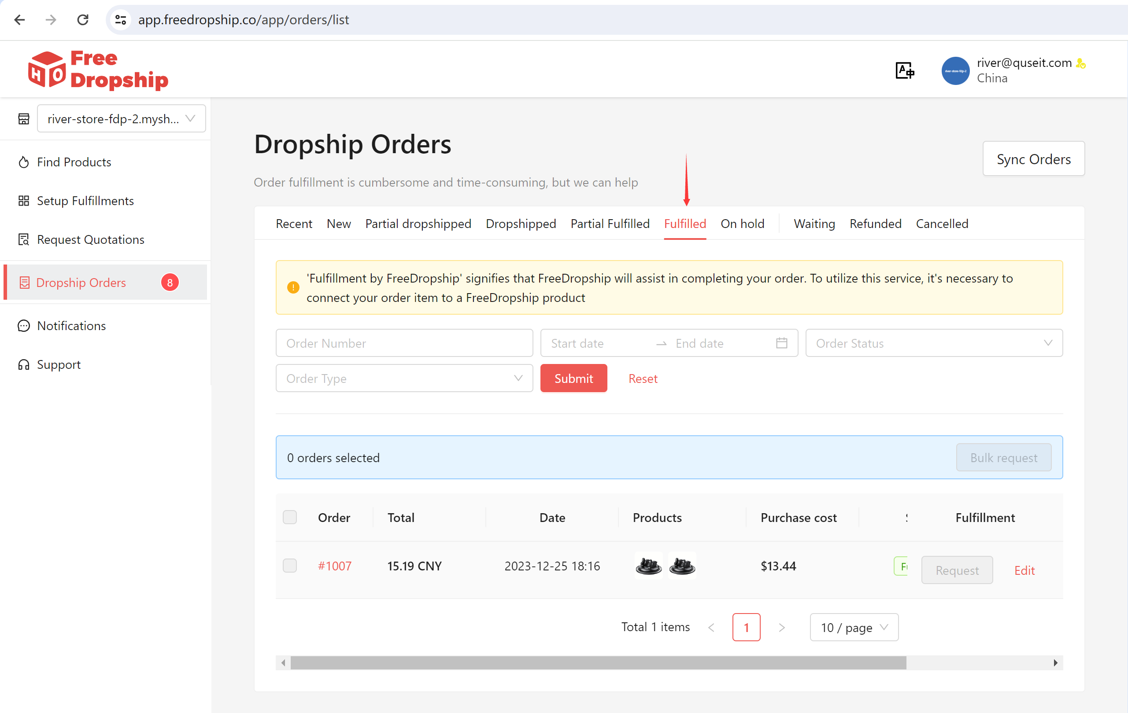Click the grid icon for Setup Fulfillments
1128x713 pixels.
[x=23, y=201]
